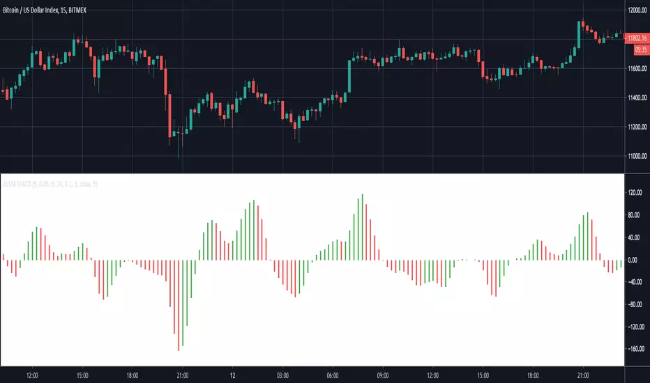Select the 11600.00 price scale level

[637, 68]
